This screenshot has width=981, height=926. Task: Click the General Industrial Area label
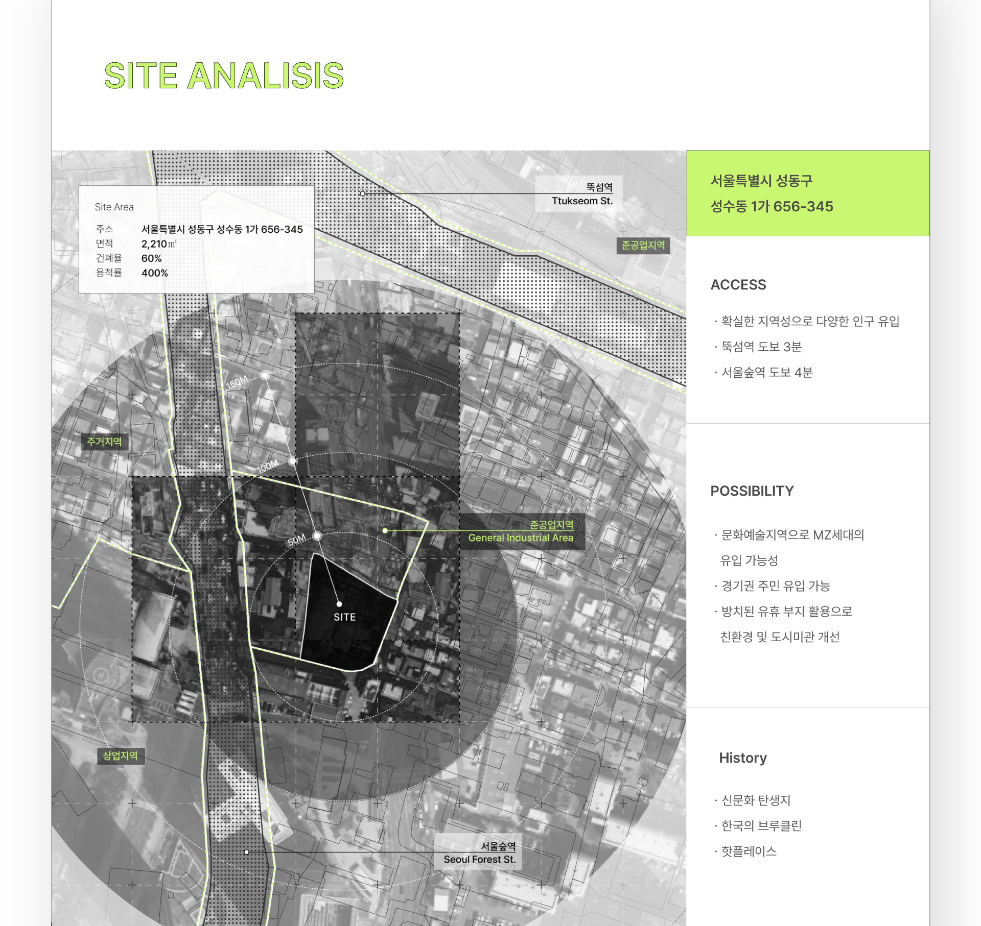pyautogui.click(x=521, y=538)
